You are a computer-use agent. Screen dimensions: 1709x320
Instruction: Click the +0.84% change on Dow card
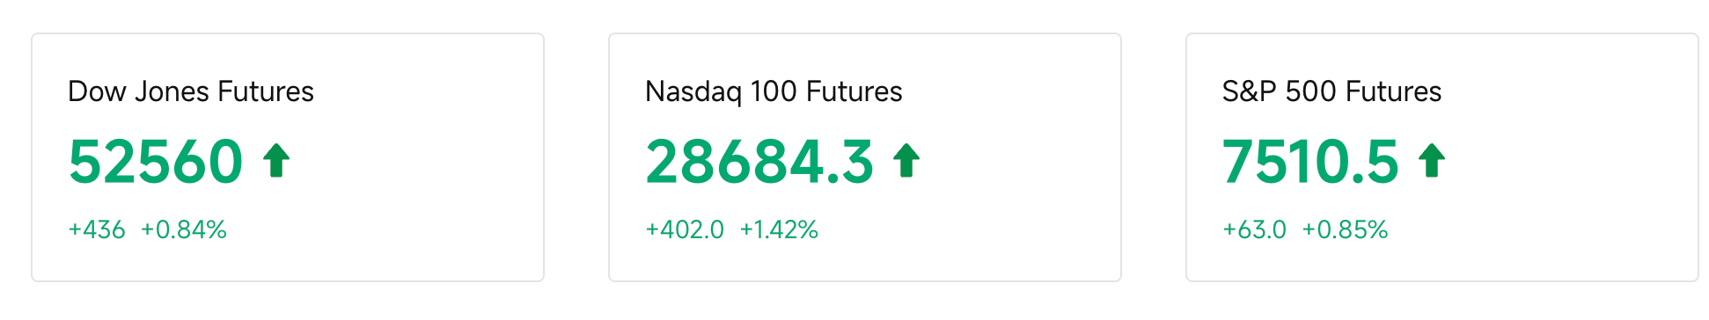(x=184, y=229)
